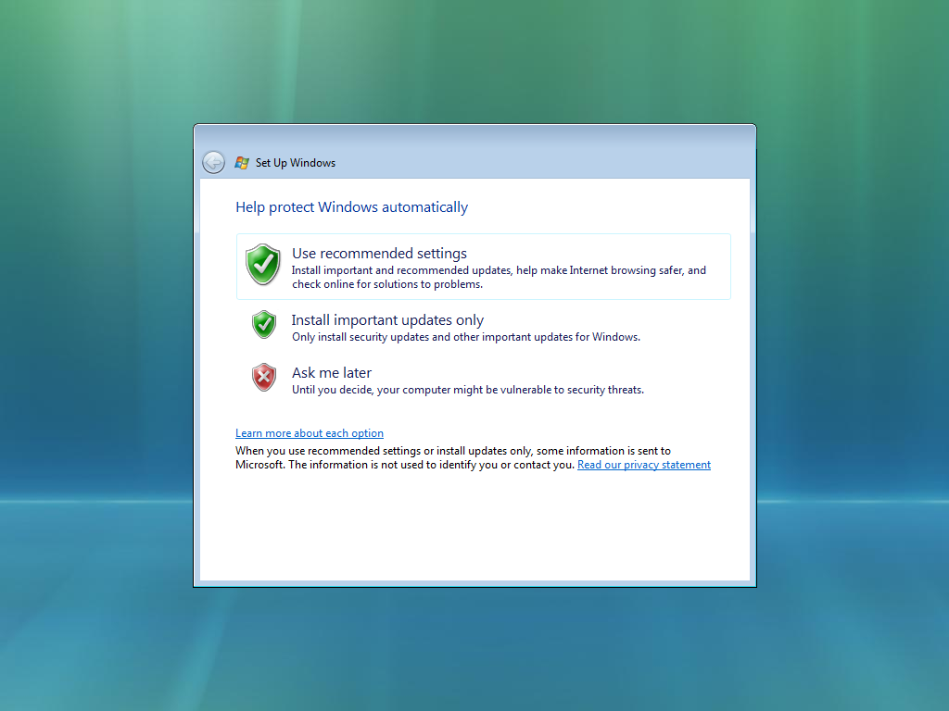The image size is (949, 711).
Task: Click description about check online for solutions
Action: [499, 277]
